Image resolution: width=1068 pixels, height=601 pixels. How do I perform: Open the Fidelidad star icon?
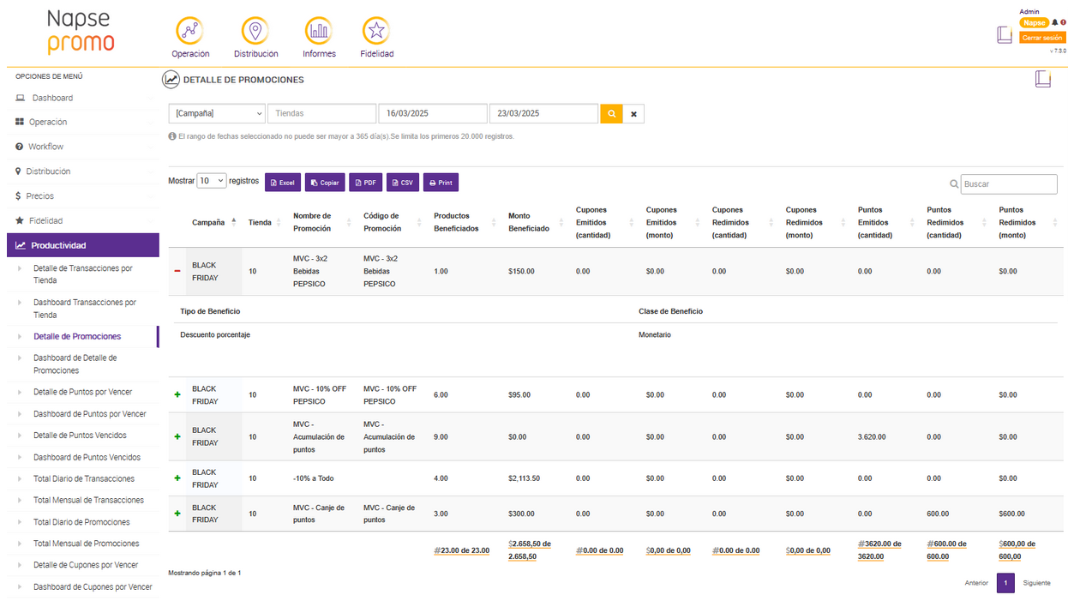click(x=376, y=31)
